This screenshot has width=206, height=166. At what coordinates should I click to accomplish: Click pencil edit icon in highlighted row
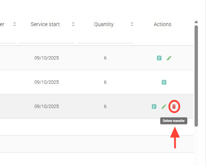pyautogui.click(x=164, y=106)
